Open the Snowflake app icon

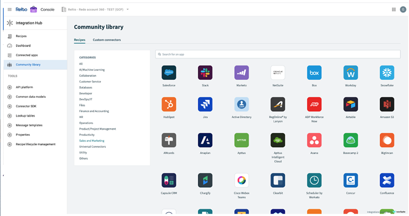(x=387, y=72)
